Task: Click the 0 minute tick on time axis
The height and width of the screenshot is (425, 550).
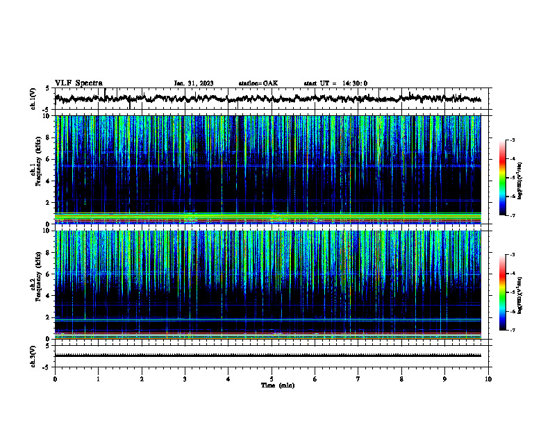Action: pos(55,379)
